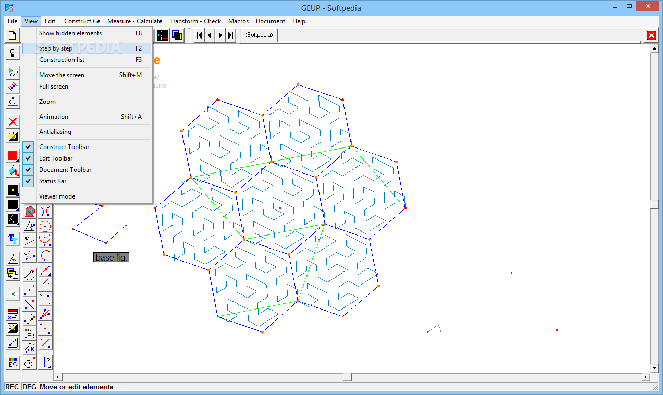Click the red table values icon

coord(13,314)
